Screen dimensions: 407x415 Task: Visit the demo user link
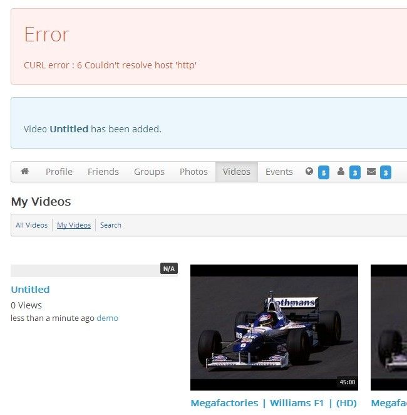107,318
